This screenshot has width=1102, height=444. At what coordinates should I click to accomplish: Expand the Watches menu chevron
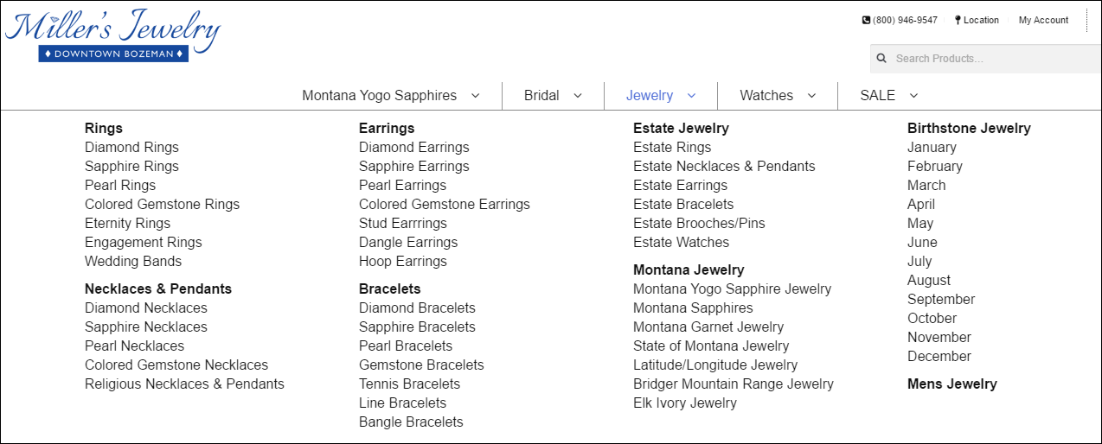(x=811, y=96)
